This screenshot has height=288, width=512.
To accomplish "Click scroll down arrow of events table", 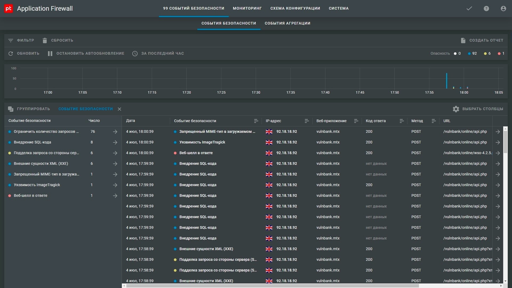I will [x=505, y=281].
